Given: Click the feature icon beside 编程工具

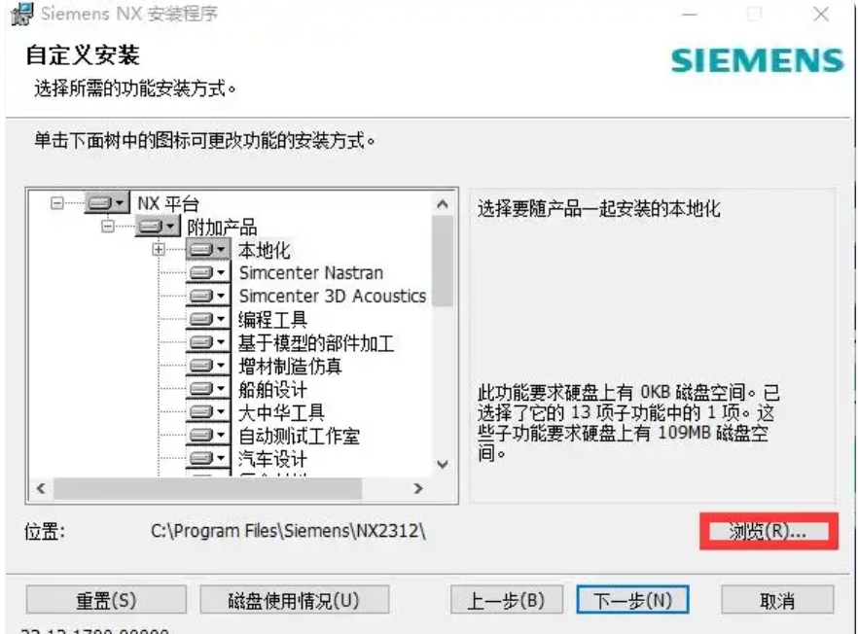Looking at the screenshot, I should pyautogui.click(x=206, y=319).
